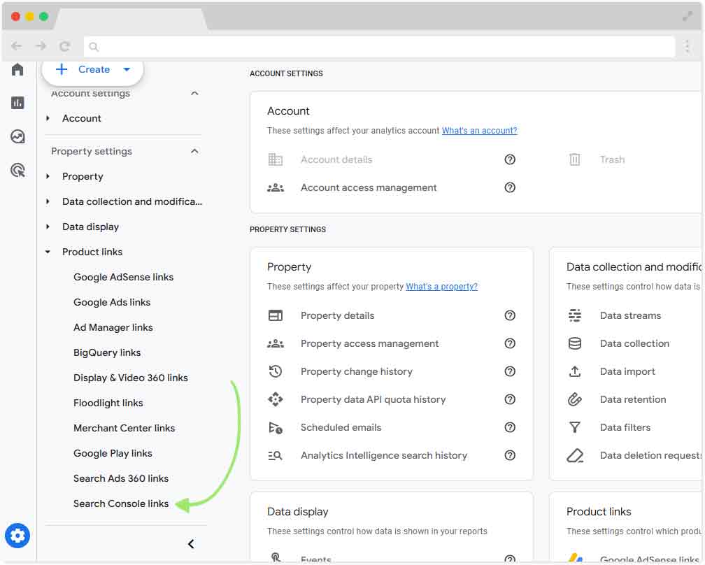Click the Property access management people icon
Viewport: 705px width, 565px height.
[x=275, y=343]
